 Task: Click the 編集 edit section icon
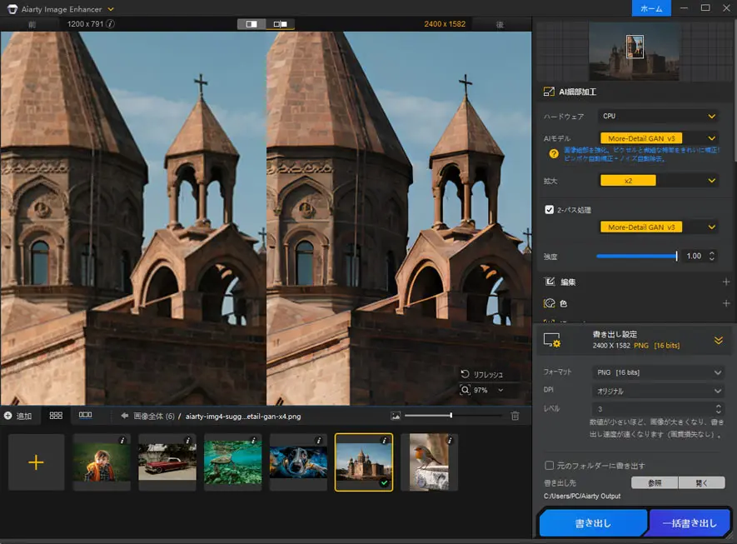(549, 282)
